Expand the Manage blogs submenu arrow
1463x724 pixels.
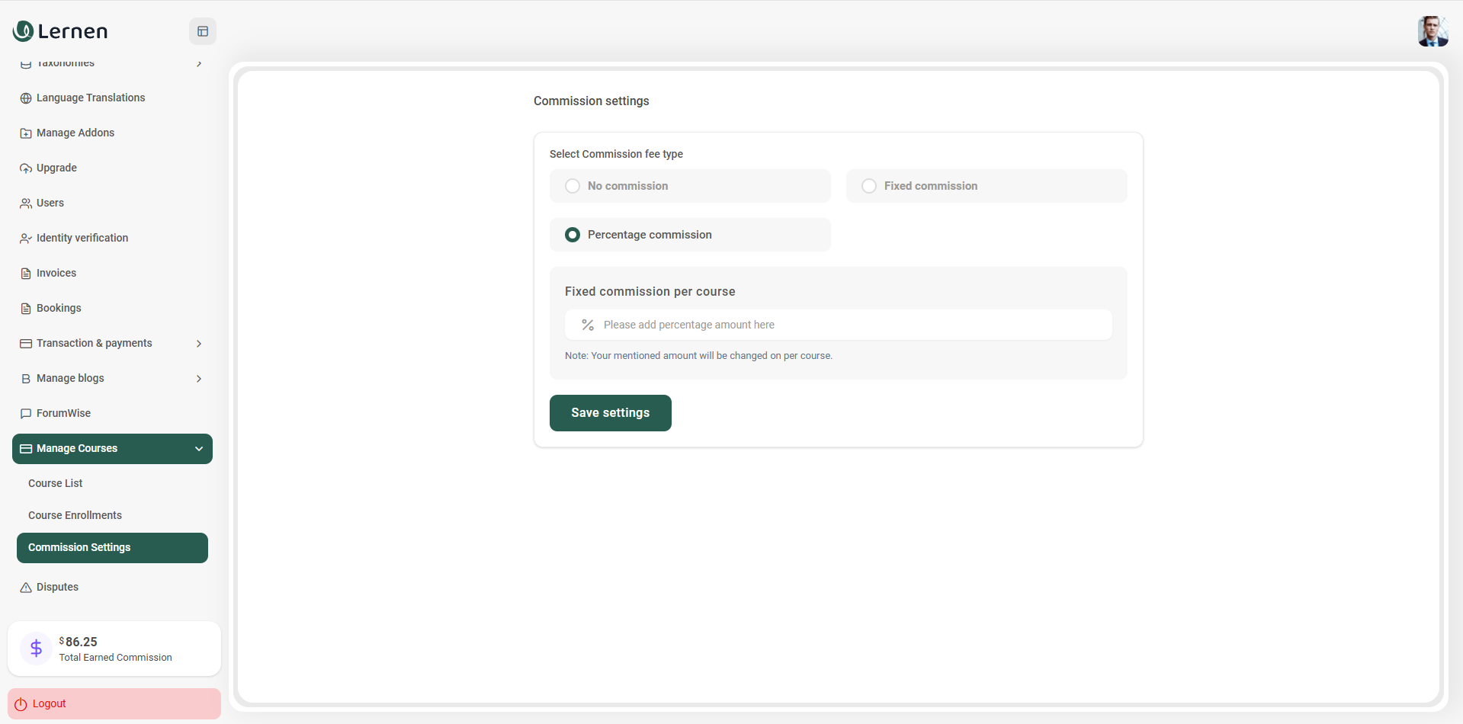(x=199, y=379)
